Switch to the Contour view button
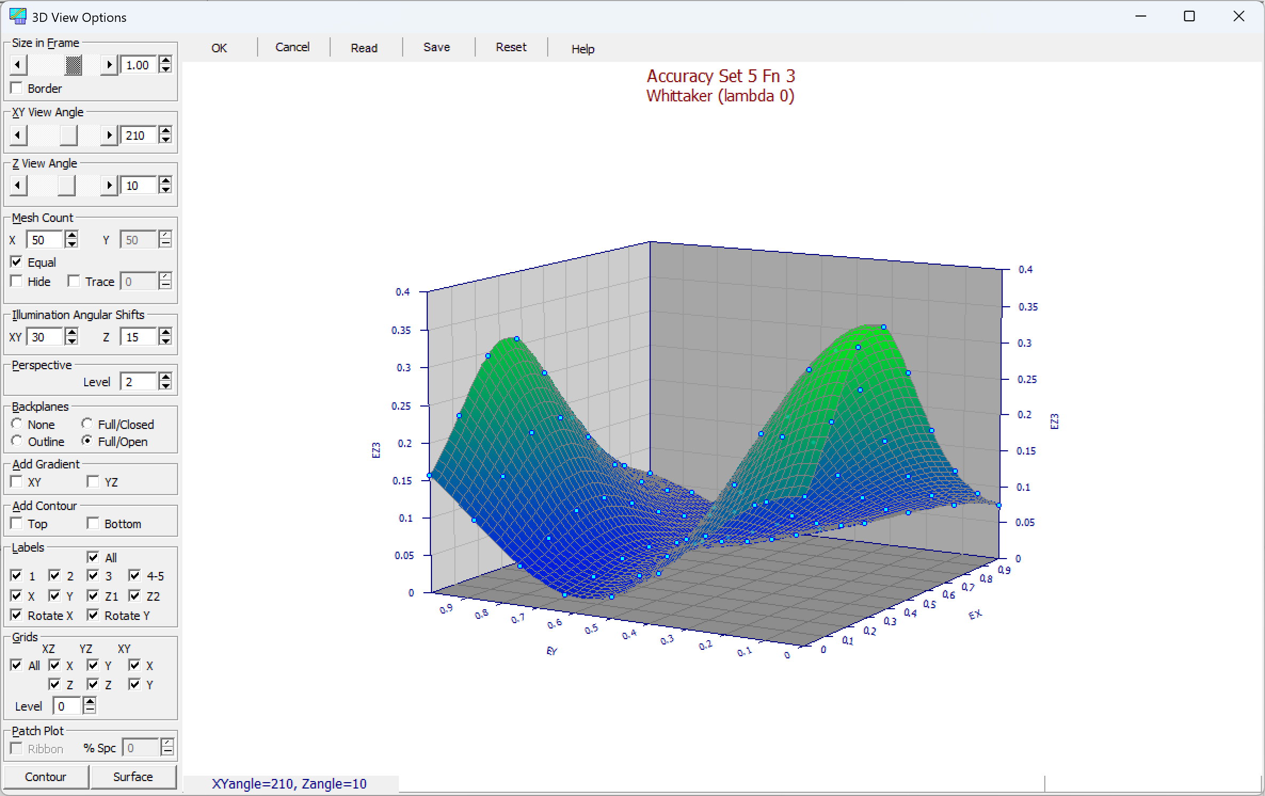 46,777
